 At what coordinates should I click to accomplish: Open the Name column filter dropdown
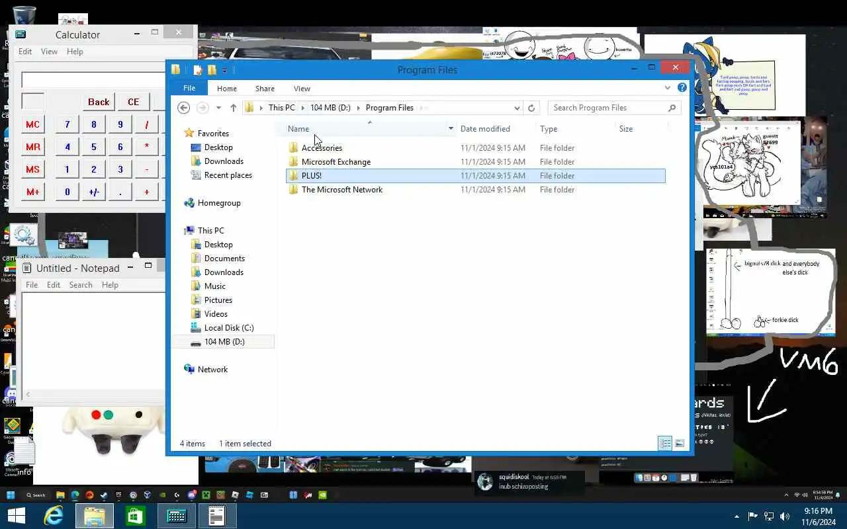(x=451, y=129)
